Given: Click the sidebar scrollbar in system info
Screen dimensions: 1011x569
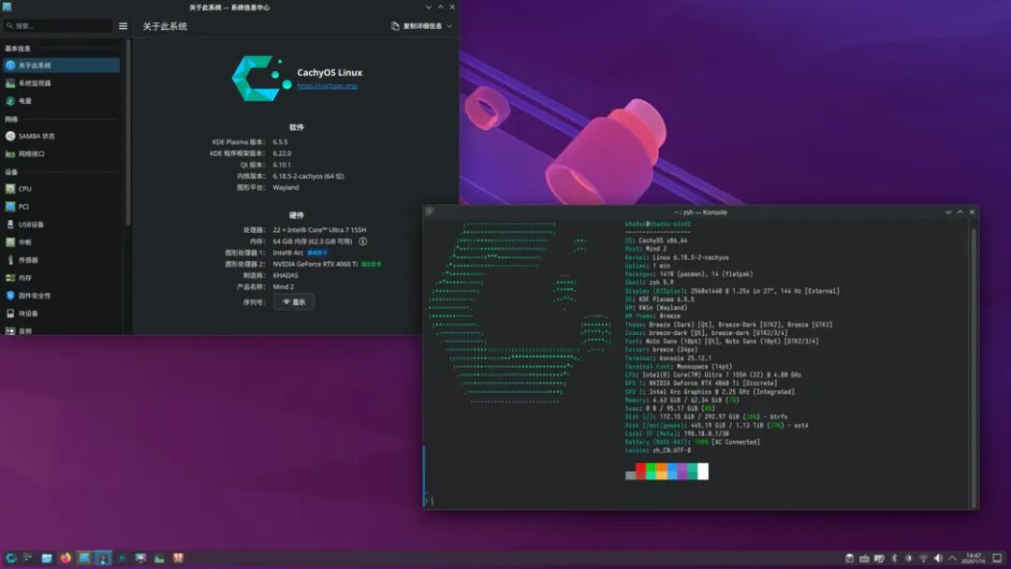Looking at the screenshot, I should 128,132.
